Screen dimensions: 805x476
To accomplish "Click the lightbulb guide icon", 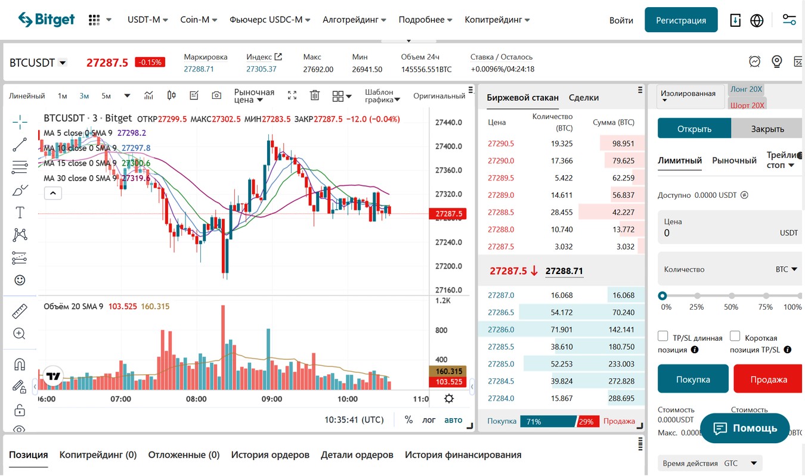I will tap(776, 61).
